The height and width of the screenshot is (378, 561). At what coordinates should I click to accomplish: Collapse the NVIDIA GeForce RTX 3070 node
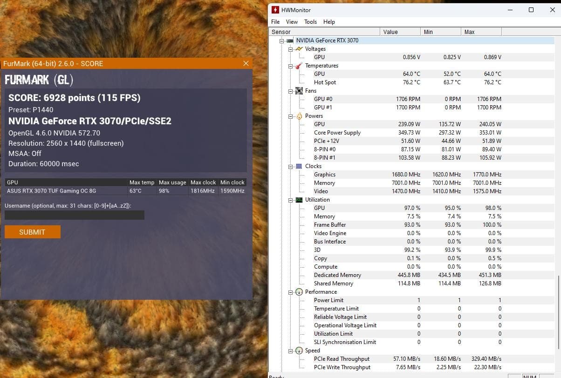[x=281, y=40]
